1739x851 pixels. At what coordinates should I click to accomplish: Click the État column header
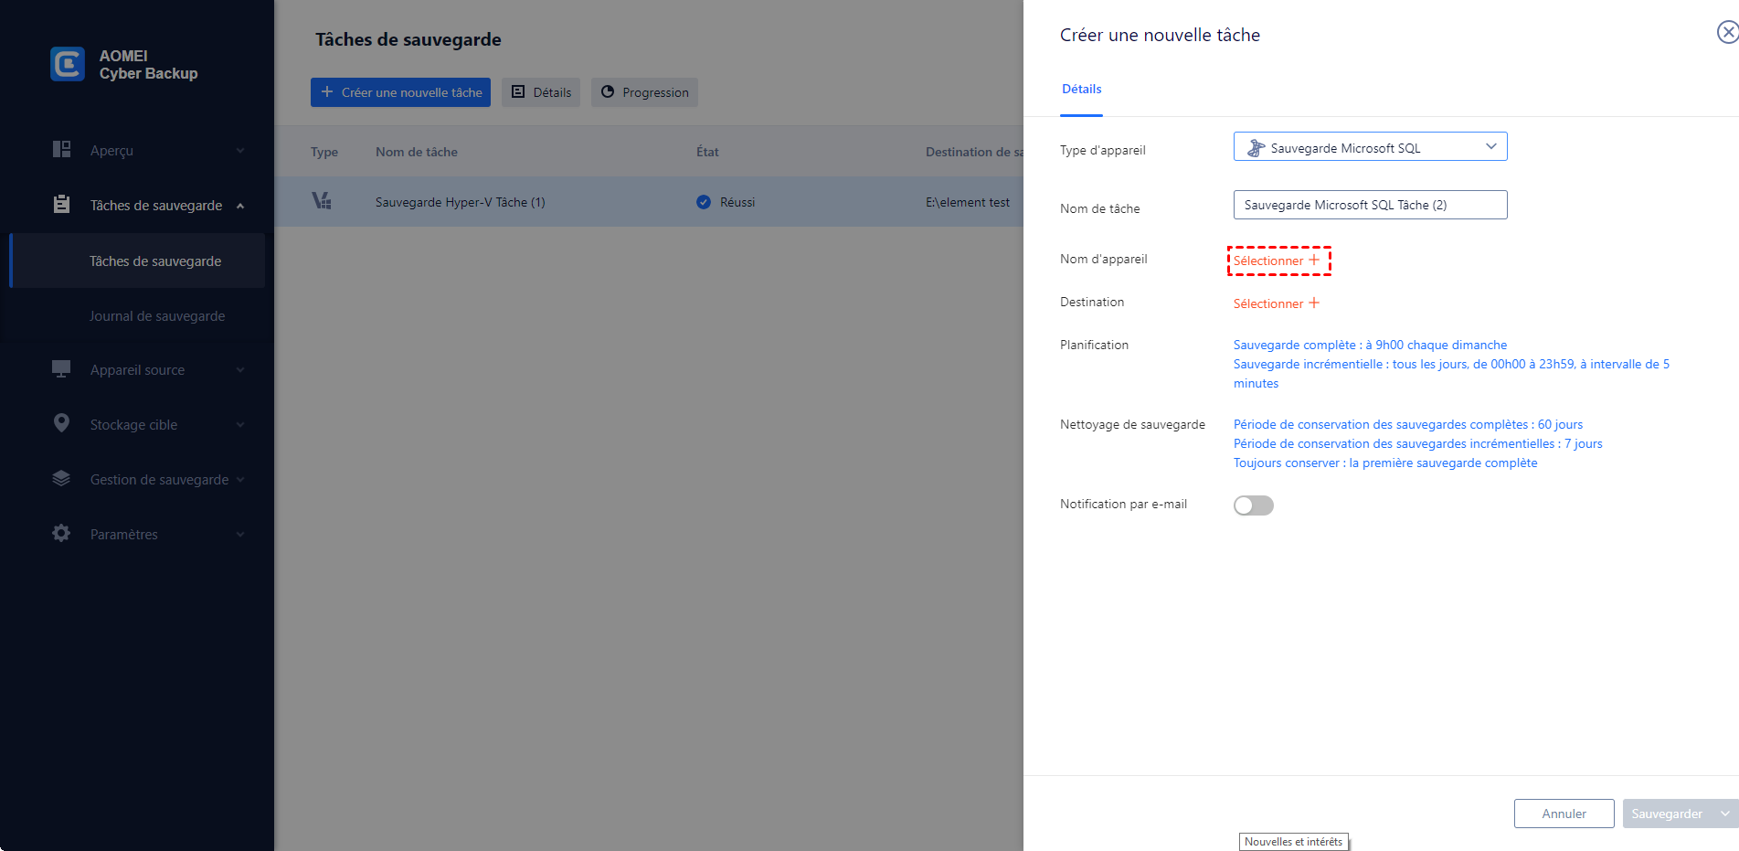(707, 152)
